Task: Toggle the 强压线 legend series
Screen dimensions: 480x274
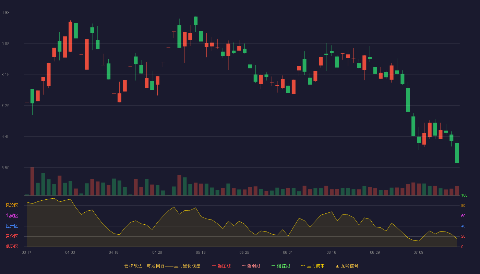Action: click(221, 266)
